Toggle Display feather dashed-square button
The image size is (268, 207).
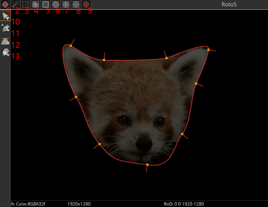coord(25,4)
